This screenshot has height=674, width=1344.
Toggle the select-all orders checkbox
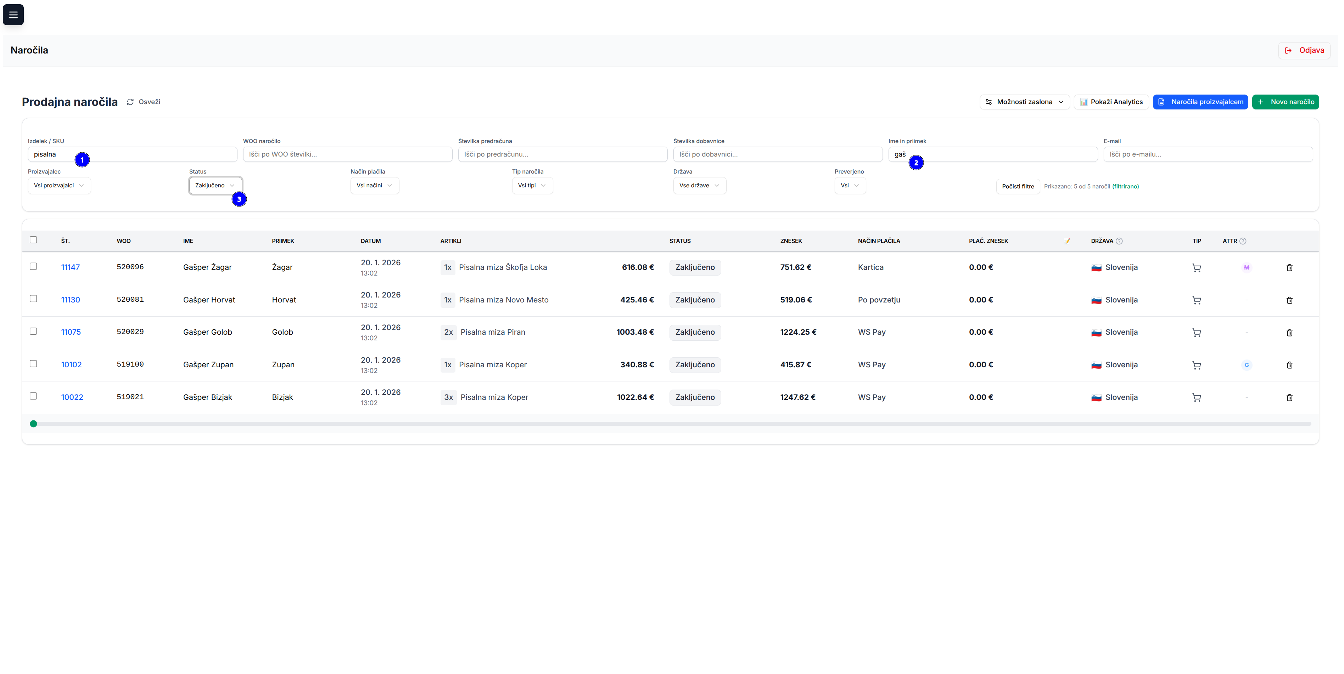(x=33, y=240)
